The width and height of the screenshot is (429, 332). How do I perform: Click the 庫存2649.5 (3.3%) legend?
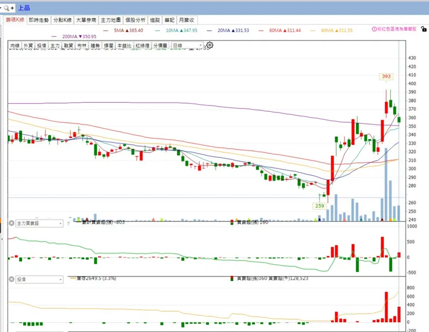tap(93, 278)
